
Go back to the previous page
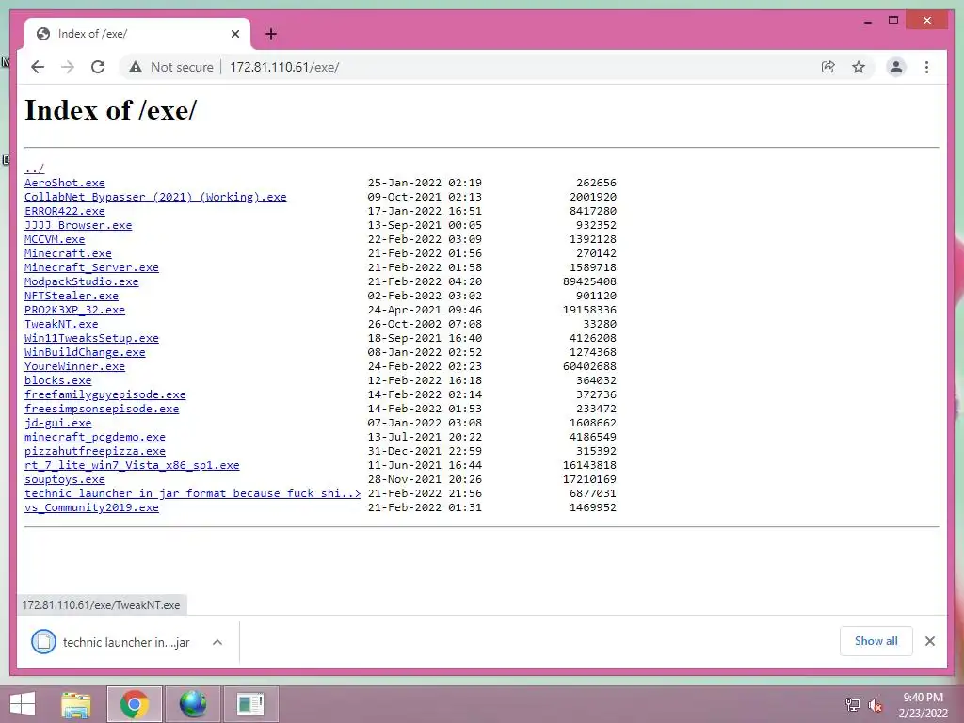tap(38, 67)
